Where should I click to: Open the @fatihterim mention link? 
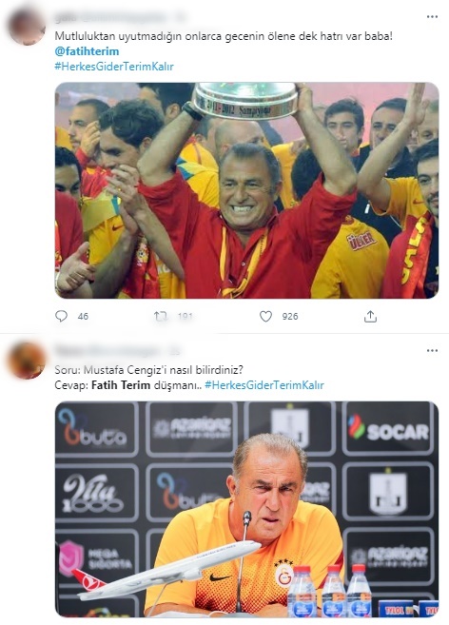(x=87, y=51)
